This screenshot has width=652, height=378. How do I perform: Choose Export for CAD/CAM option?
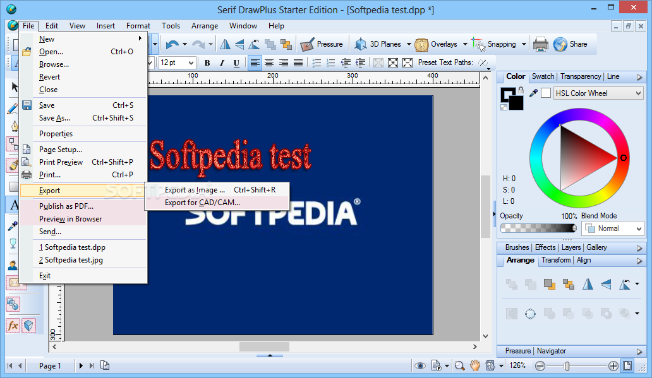pos(217,203)
